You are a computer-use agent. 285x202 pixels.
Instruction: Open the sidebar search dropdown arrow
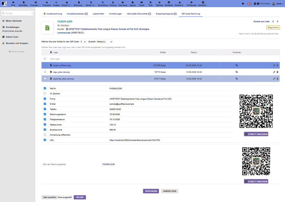pos(32,13)
